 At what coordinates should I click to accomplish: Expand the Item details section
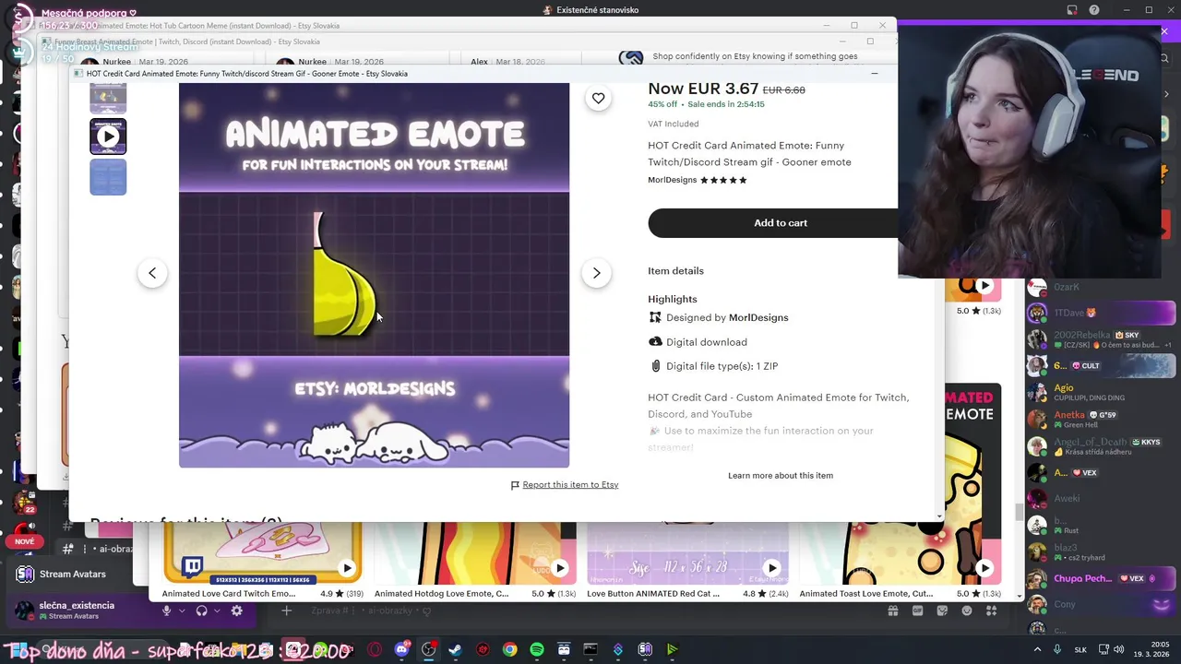point(675,270)
